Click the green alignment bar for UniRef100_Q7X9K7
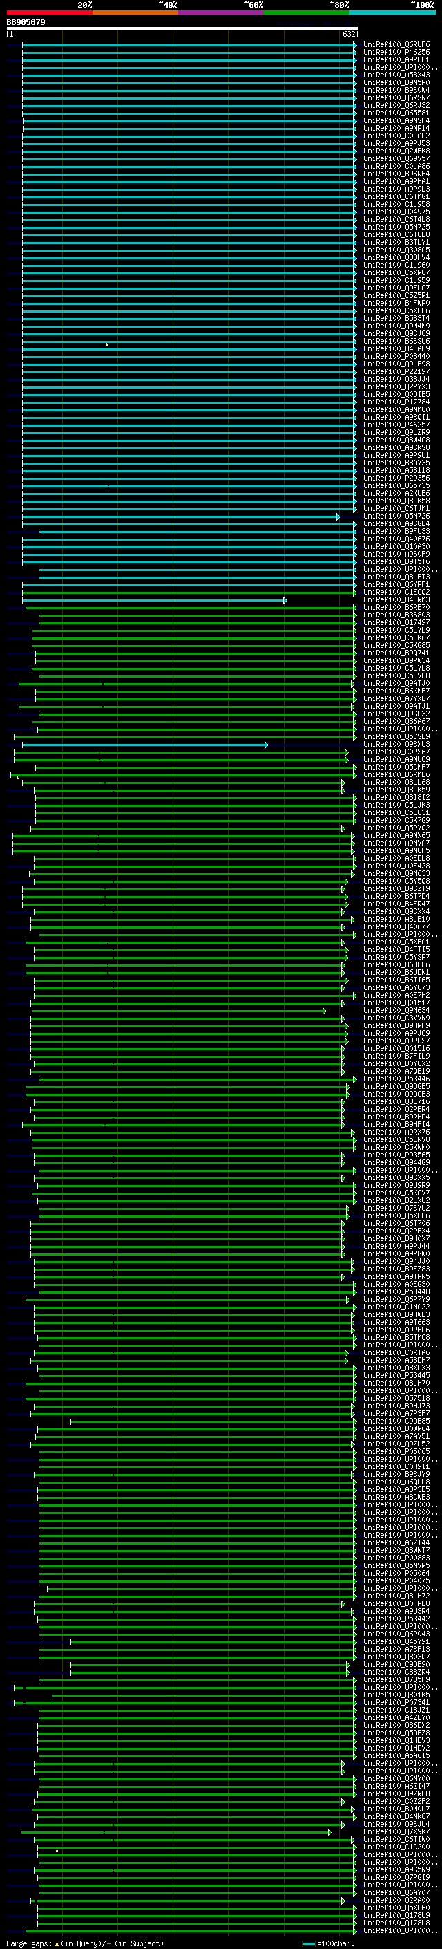 point(175,1832)
